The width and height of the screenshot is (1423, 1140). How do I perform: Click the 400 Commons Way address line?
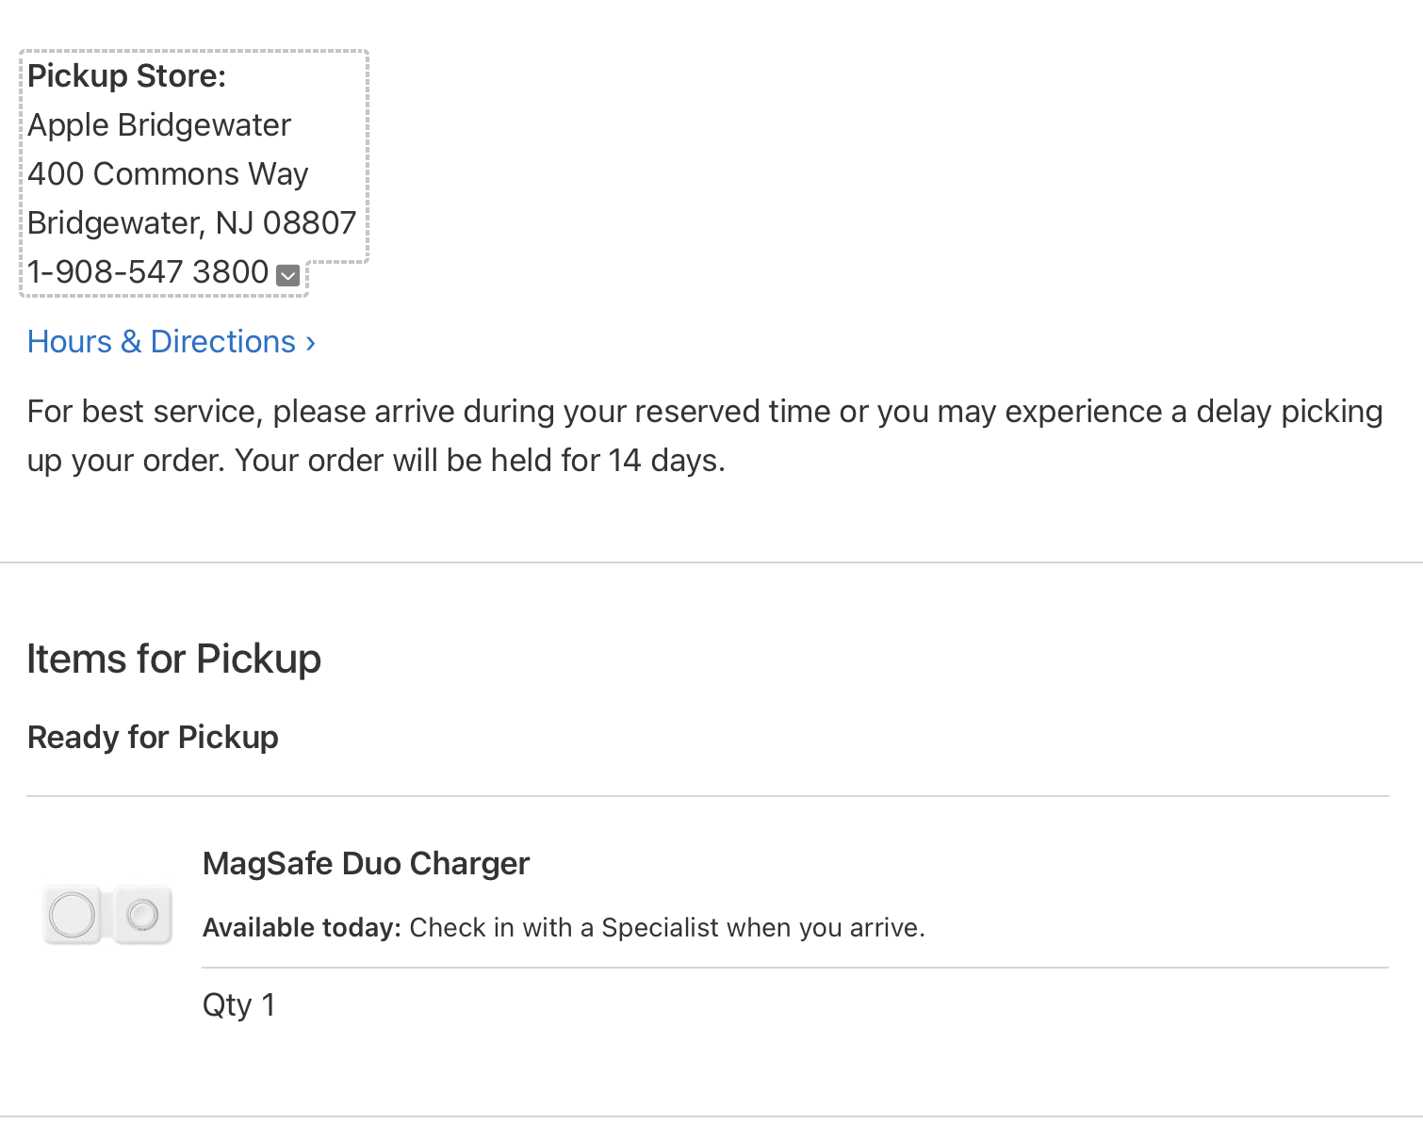tap(168, 174)
